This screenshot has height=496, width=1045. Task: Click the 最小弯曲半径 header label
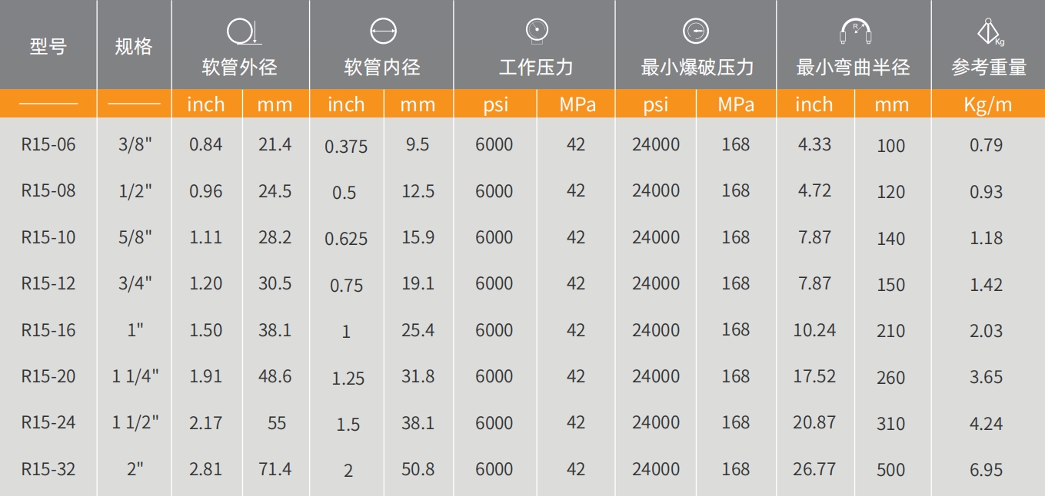pos(854,68)
